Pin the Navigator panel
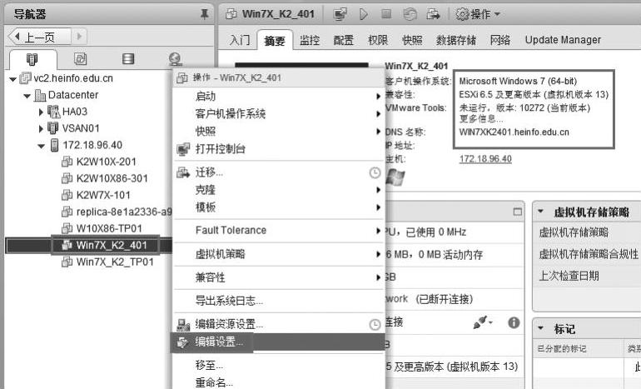This screenshot has width=641, height=389. [x=205, y=14]
